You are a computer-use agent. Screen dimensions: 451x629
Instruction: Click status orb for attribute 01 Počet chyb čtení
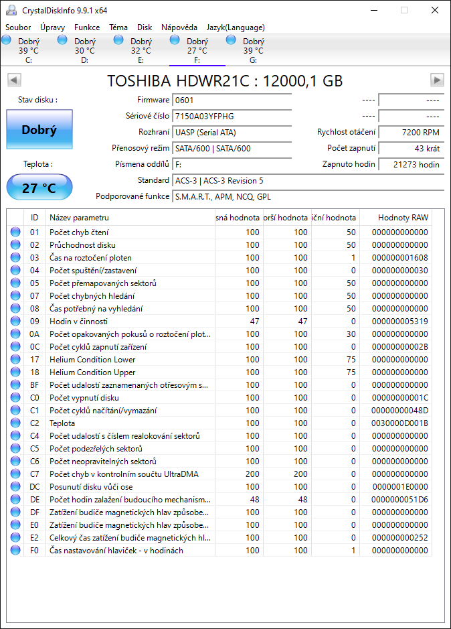pyautogui.click(x=15, y=232)
